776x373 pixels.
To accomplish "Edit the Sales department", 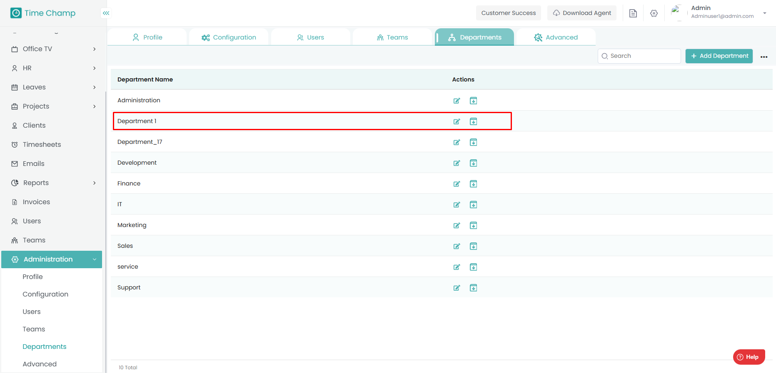I will [457, 246].
